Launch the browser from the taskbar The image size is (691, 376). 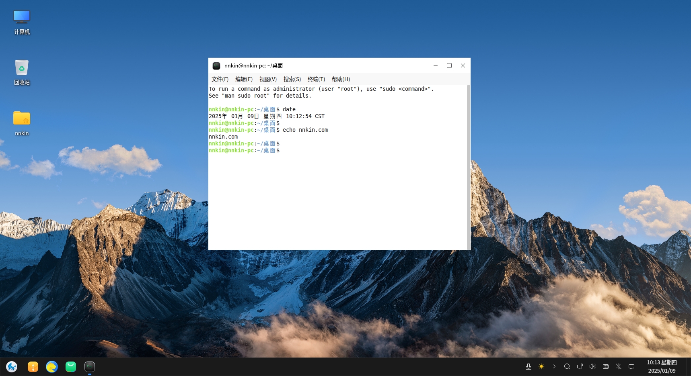coord(52,366)
